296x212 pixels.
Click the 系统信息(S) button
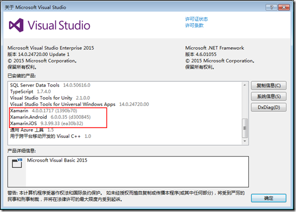[x=268, y=97]
